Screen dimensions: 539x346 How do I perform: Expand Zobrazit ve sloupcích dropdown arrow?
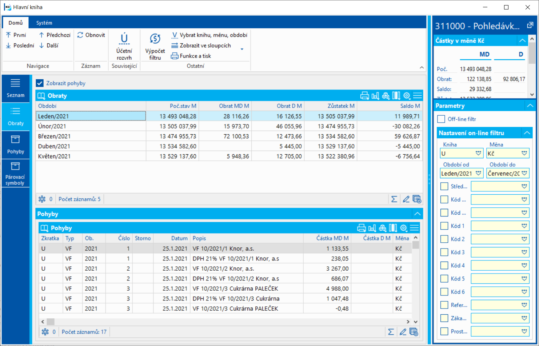tap(242, 49)
